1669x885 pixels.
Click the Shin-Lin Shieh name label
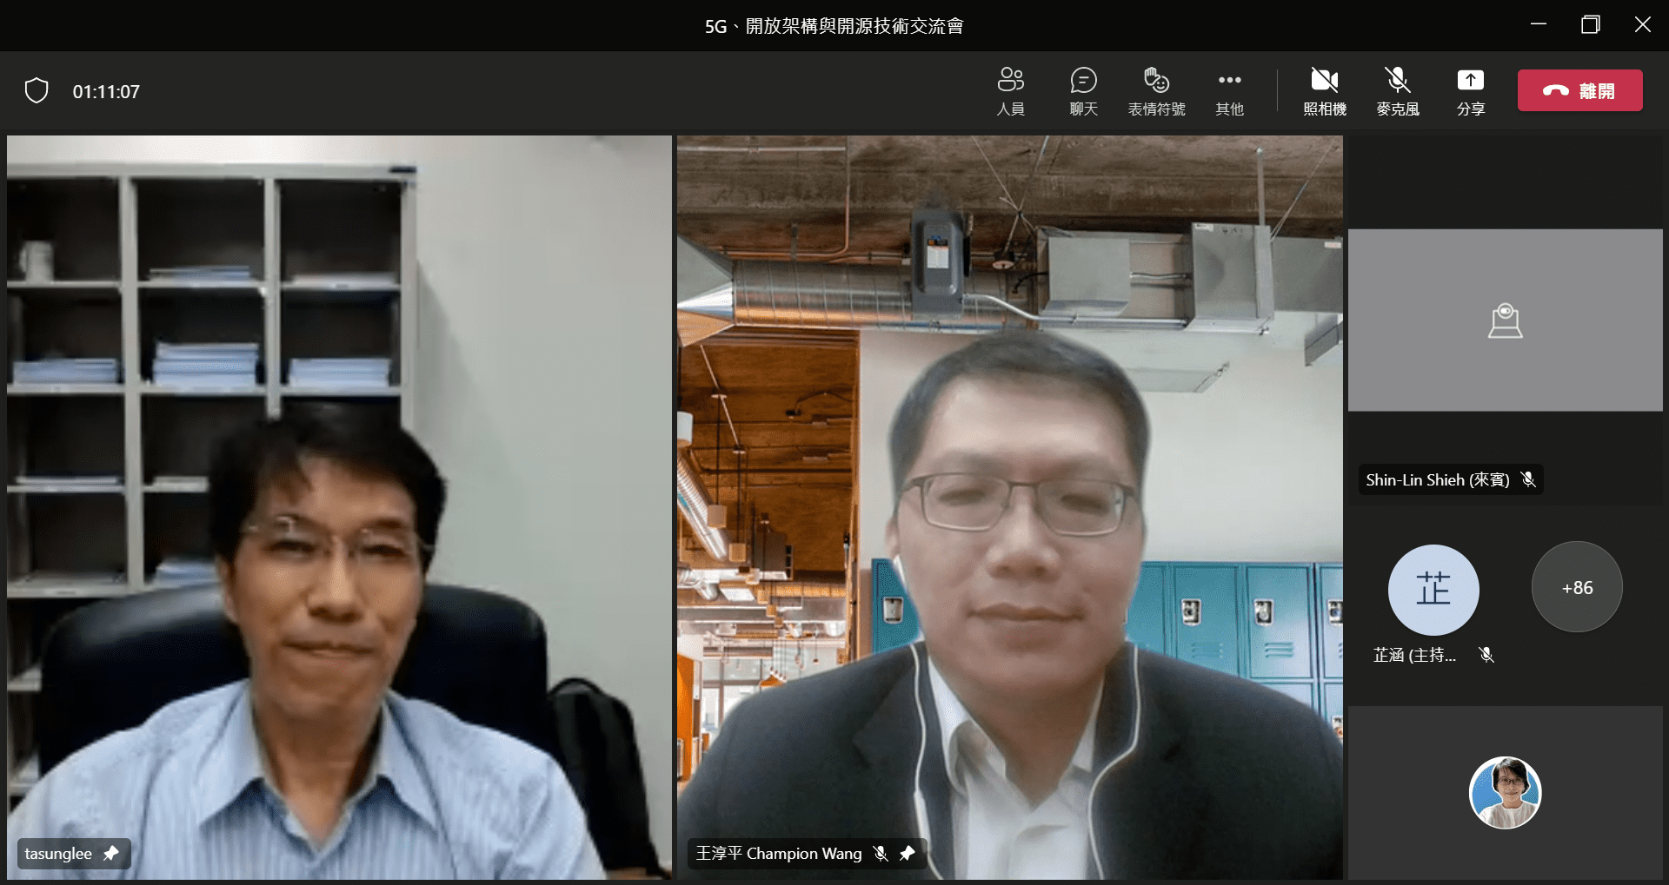1437,479
